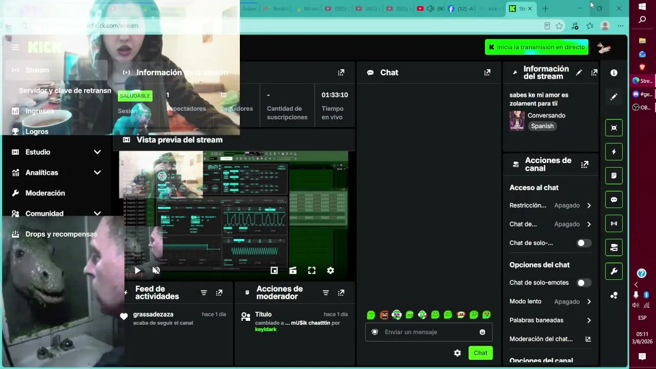The height and width of the screenshot is (369, 656).
Task: Toggle the chat bubble panel icon in right rail
Action: [614, 200]
